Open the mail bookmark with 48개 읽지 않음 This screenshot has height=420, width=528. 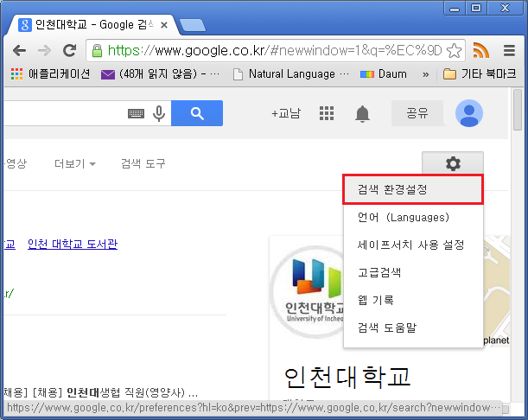(x=160, y=73)
